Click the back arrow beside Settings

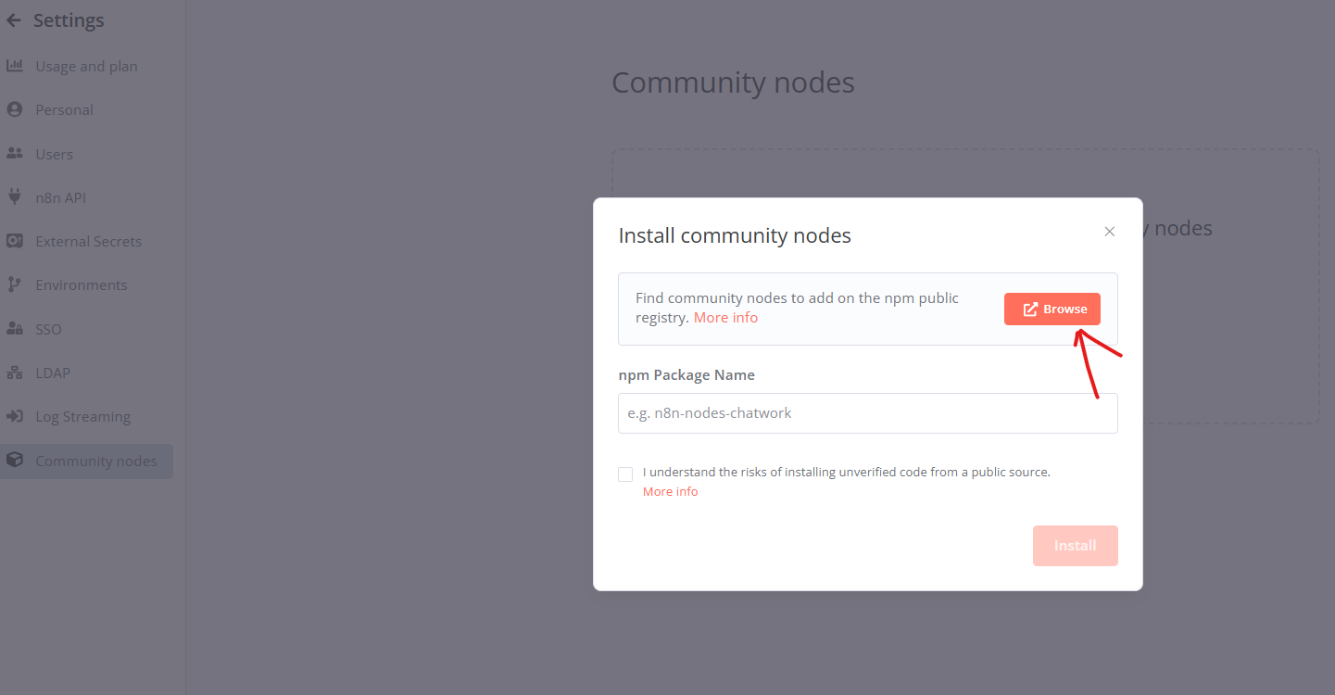pyautogui.click(x=13, y=19)
